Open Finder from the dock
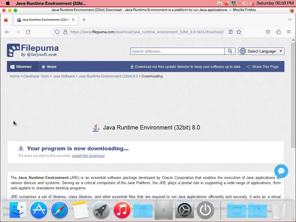 tap(18, 210)
